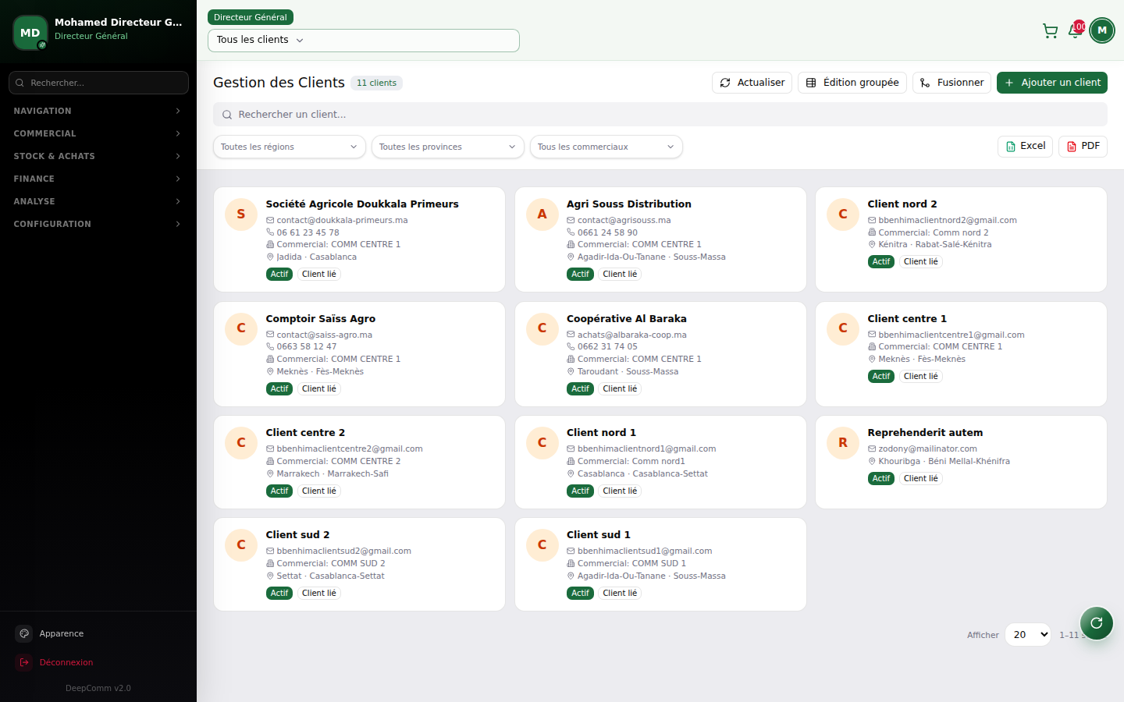Open the Tous les clients dropdown
The width and height of the screenshot is (1124, 702).
pyautogui.click(x=364, y=40)
